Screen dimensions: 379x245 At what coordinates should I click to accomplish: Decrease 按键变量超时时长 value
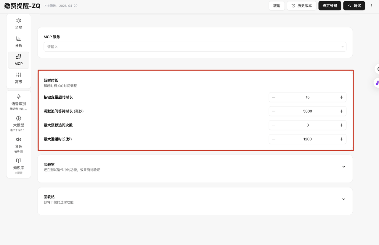pos(274,97)
